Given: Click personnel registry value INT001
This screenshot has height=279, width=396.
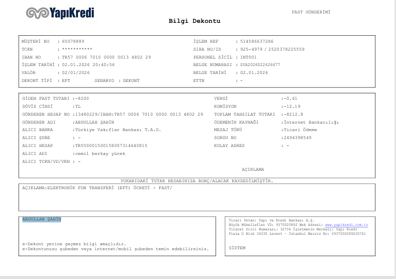Looking at the screenshot, I should (248, 57).
